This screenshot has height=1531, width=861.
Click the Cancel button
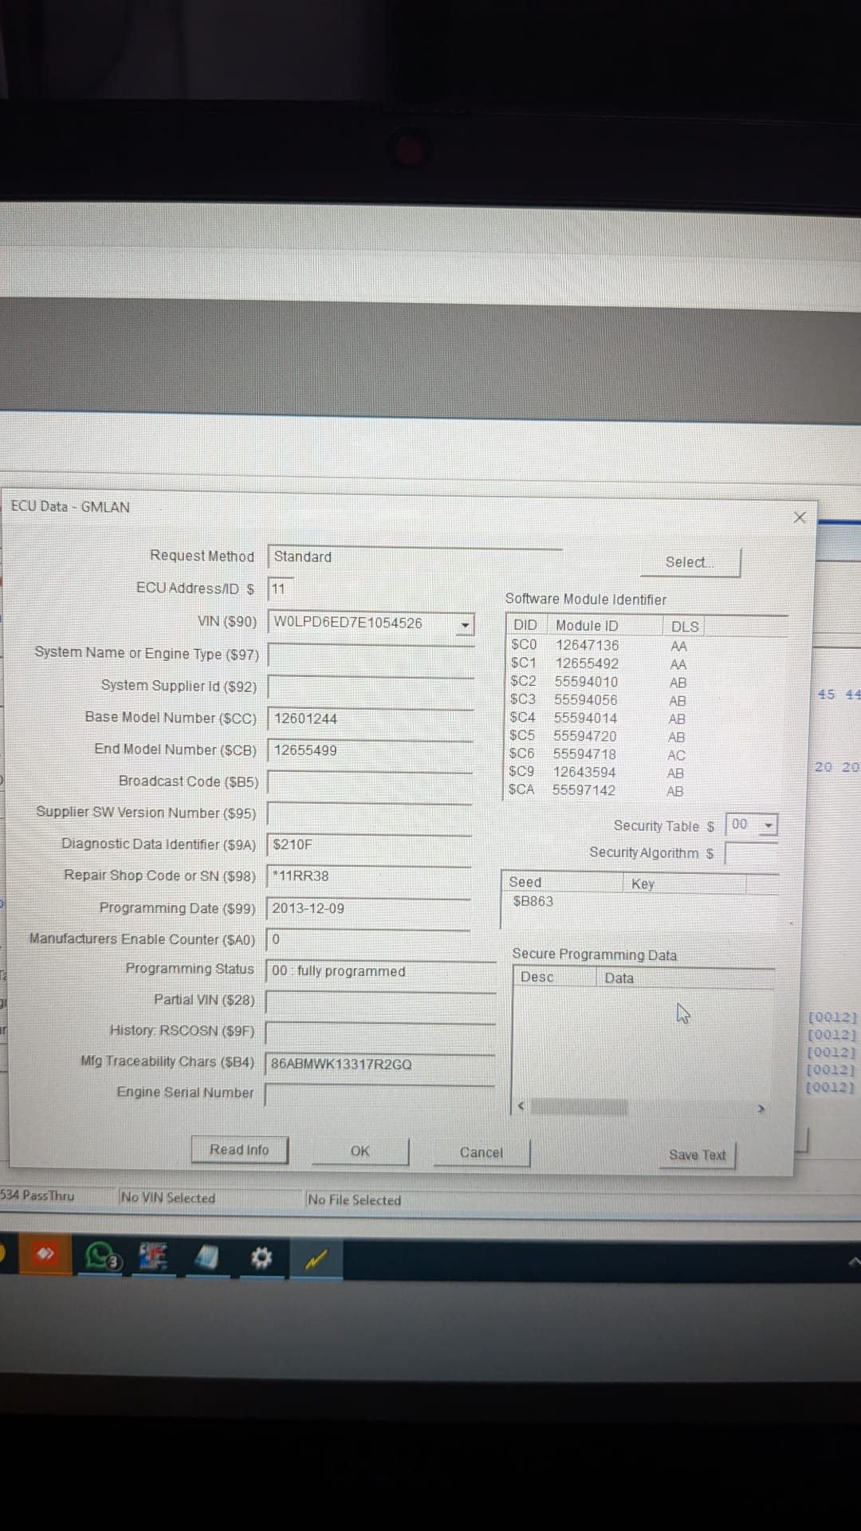coord(482,1153)
